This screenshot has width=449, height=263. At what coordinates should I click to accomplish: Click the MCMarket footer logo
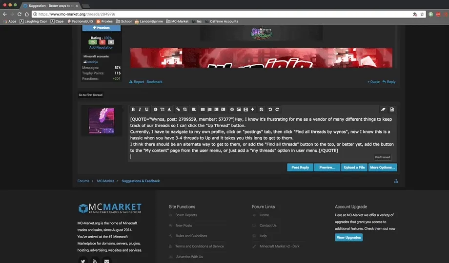[x=110, y=208]
